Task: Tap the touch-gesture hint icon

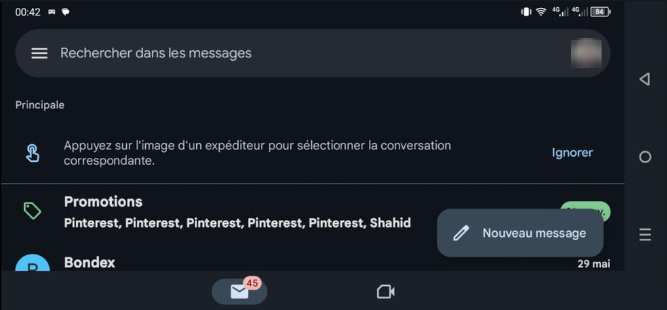Action: pyautogui.click(x=32, y=153)
